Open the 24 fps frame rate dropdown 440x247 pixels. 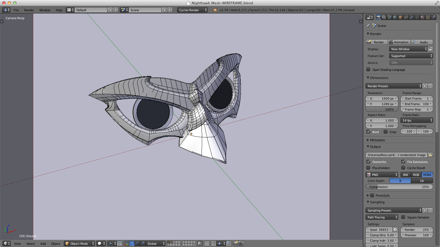[417, 120]
